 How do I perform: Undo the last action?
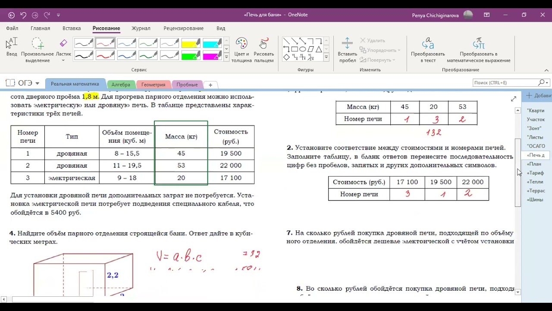tap(23, 15)
